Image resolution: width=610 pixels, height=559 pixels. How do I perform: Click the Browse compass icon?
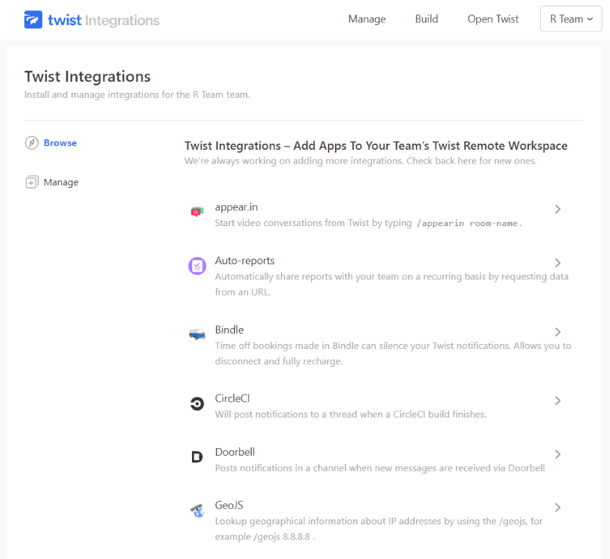pyautogui.click(x=31, y=143)
